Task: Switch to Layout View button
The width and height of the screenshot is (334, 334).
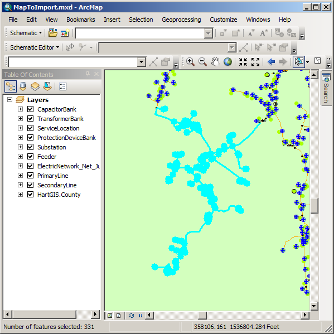Action: coord(119,316)
